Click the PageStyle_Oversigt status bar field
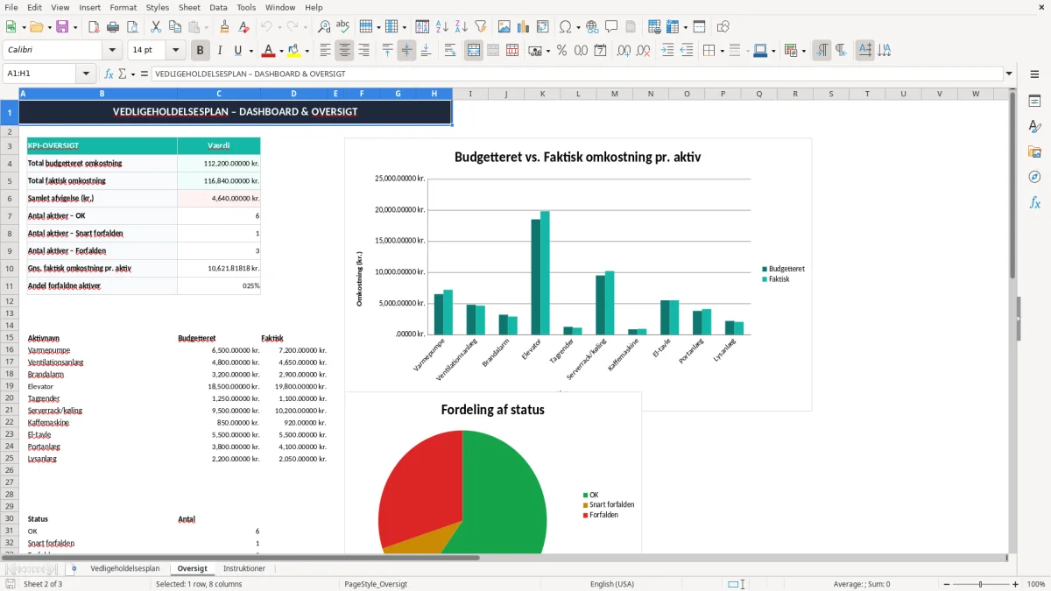Viewport: 1051px width, 591px height. point(376,584)
